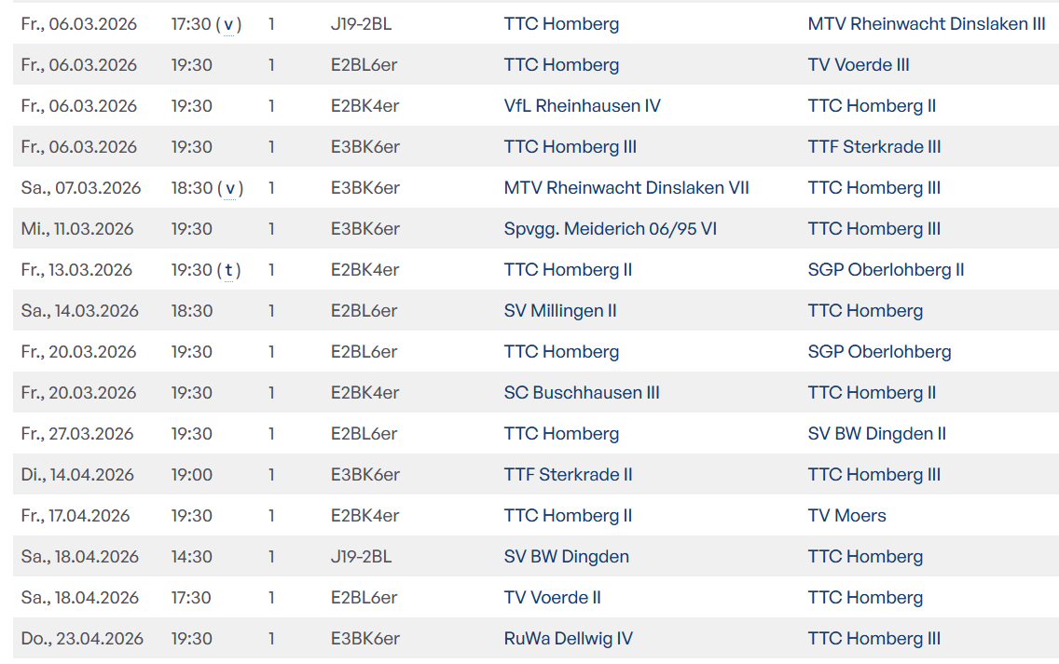Open MTV Rheinwacht Dinslaken VII link

(626, 188)
